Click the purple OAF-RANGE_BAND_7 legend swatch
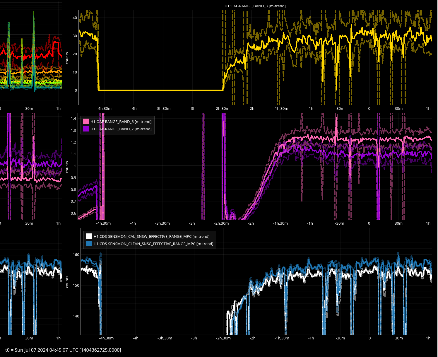This screenshot has height=357, width=438. click(86, 129)
